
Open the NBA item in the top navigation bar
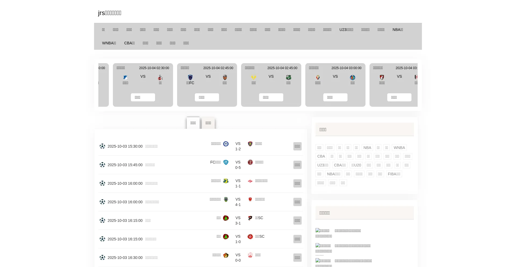397,30
